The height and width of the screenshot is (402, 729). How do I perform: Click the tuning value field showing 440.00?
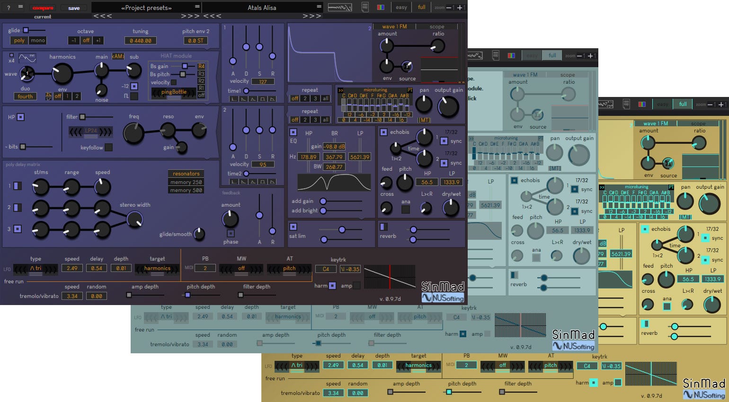click(140, 40)
